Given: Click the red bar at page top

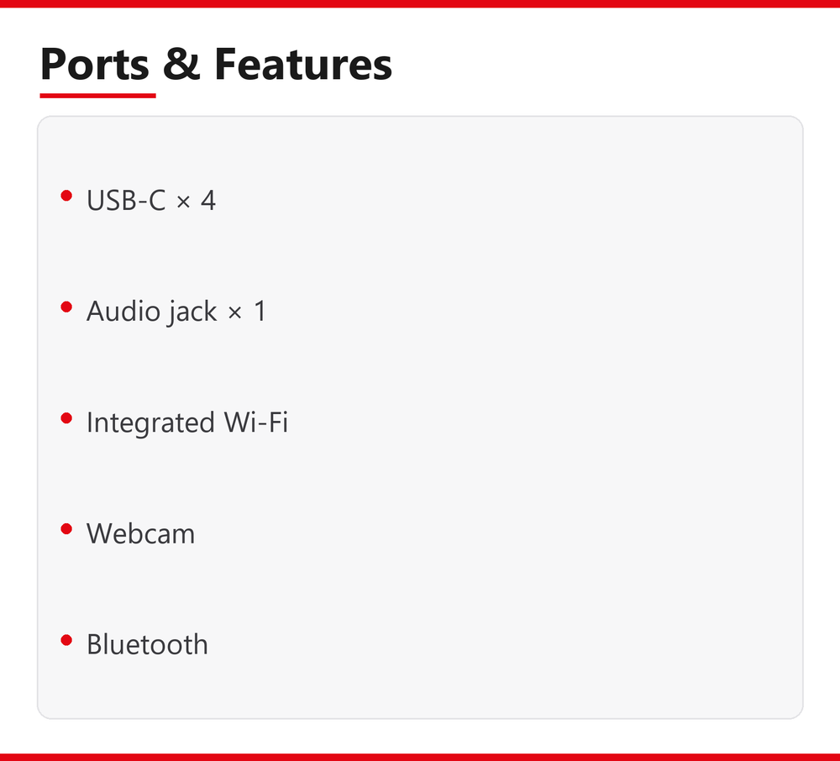Looking at the screenshot, I should pyautogui.click(x=420, y=3).
